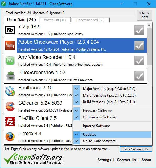Select the Any Video Recorder icon
Image resolution: width=156 pixels, height=168 pixels.
point(10,61)
